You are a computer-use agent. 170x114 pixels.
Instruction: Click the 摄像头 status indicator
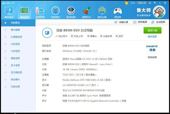click(92, 36)
